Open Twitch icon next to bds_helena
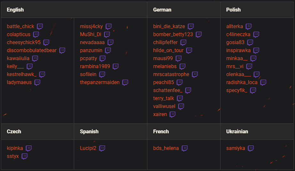Image resolution: width=295 pixels, height=171 pixels. click(x=185, y=148)
